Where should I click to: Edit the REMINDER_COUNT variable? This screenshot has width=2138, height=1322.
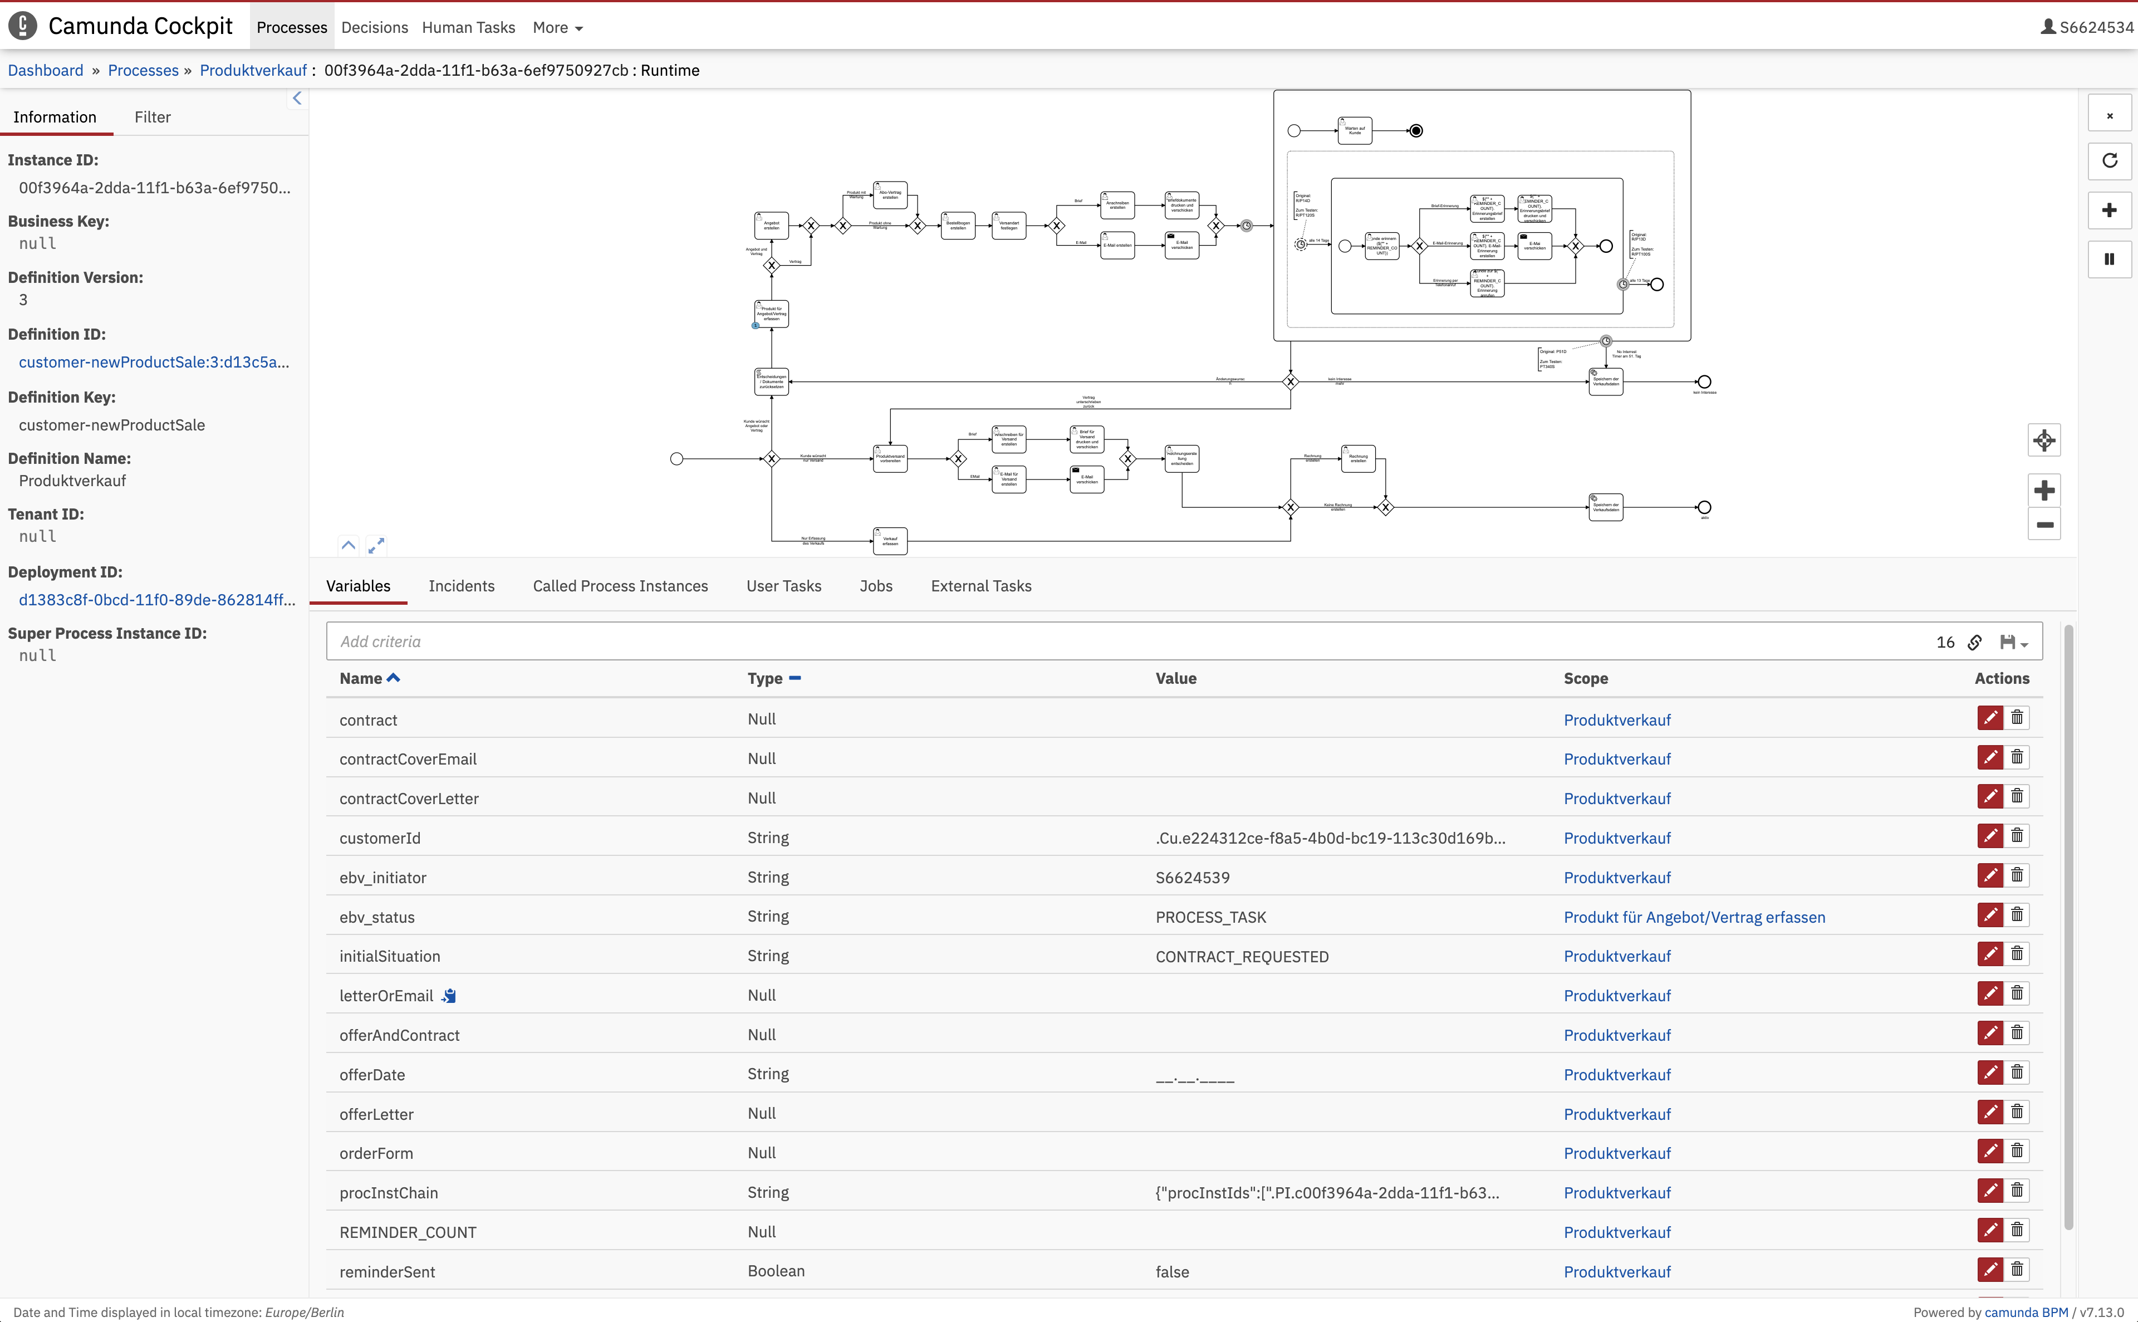pyautogui.click(x=1990, y=1230)
